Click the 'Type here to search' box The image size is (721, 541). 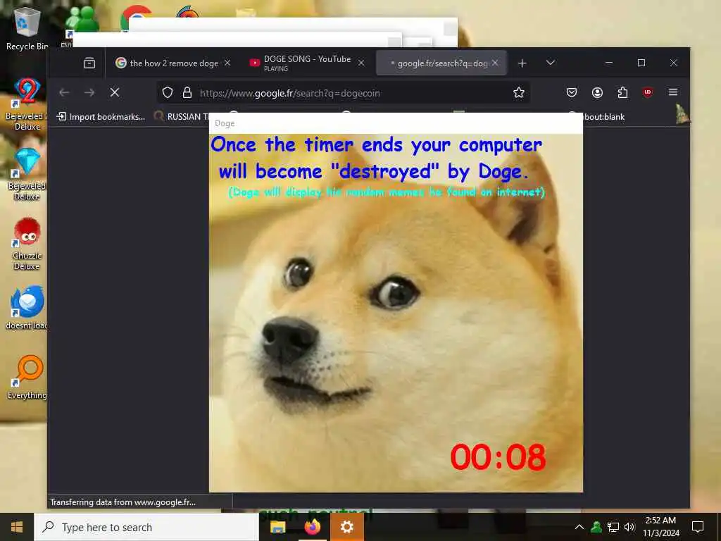coord(146,527)
